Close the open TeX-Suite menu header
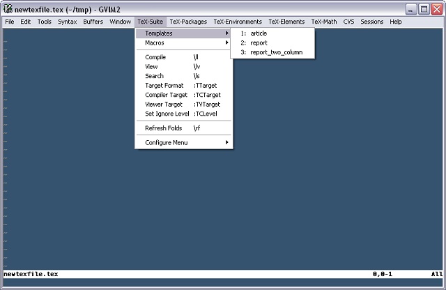 150,22
